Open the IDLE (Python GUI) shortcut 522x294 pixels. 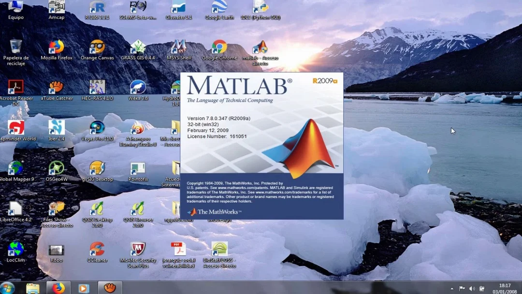(261, 10)
